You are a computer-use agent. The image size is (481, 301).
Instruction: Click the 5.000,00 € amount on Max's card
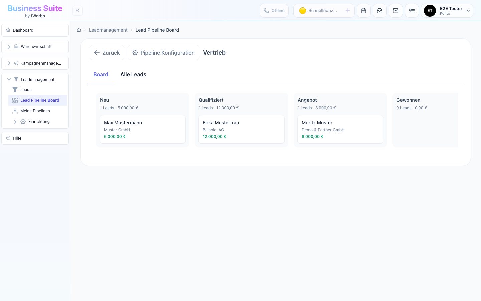115,137
